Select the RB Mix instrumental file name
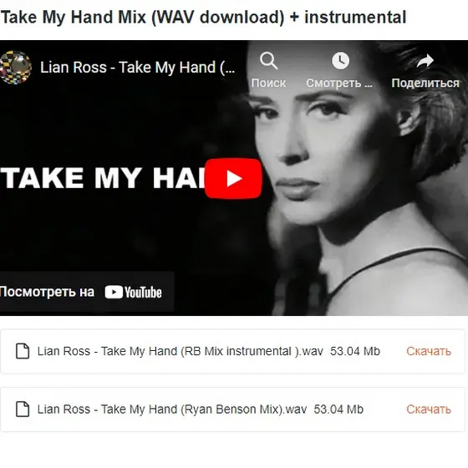The height and width of the screenshot is (468, 468). 181,351
